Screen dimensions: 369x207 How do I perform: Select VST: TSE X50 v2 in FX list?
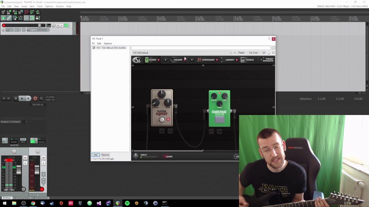click(111, 48)
